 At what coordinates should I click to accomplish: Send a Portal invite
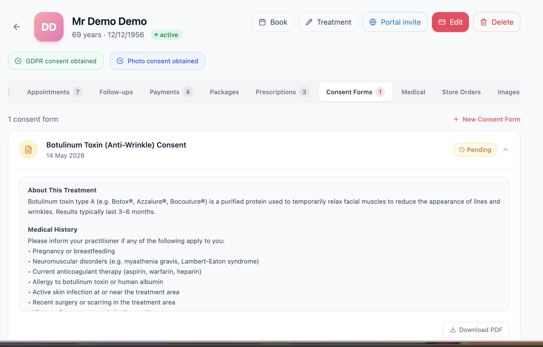point(395,22)
